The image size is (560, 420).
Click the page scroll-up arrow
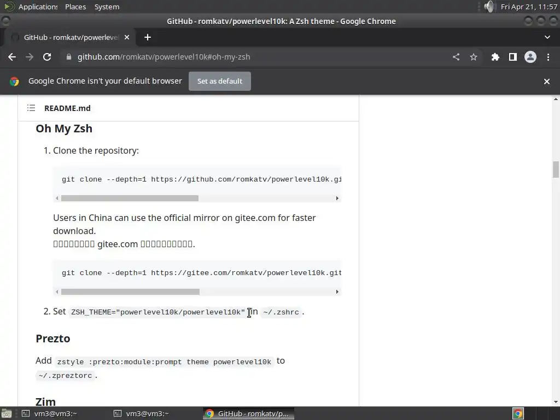556,99
